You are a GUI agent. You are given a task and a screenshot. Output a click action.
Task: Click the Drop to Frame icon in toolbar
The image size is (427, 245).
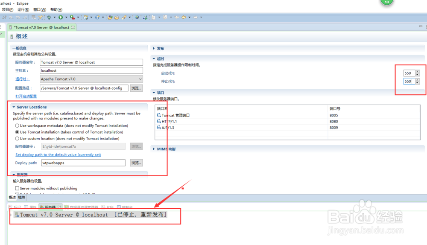click(33, 17)
